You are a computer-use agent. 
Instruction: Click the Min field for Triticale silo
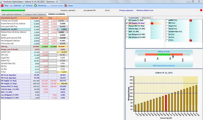[x=44, y=21]
